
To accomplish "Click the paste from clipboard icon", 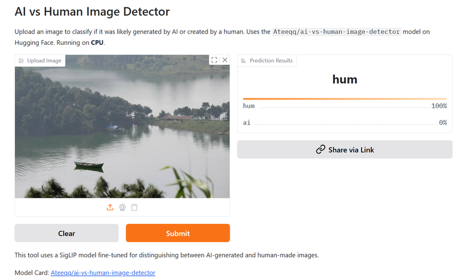I will 134,207.
